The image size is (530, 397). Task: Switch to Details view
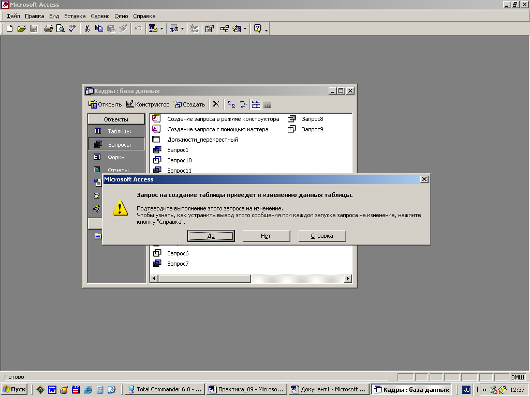pos(267,104)
